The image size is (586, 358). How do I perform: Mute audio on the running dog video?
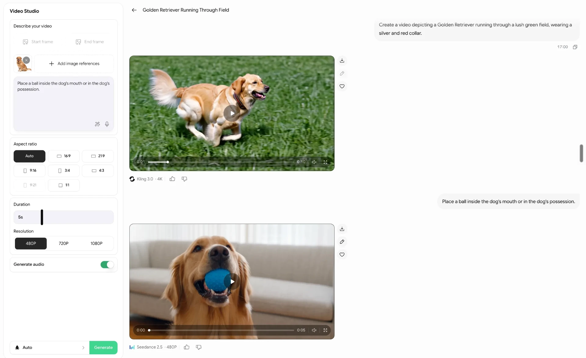pos(314,162)
